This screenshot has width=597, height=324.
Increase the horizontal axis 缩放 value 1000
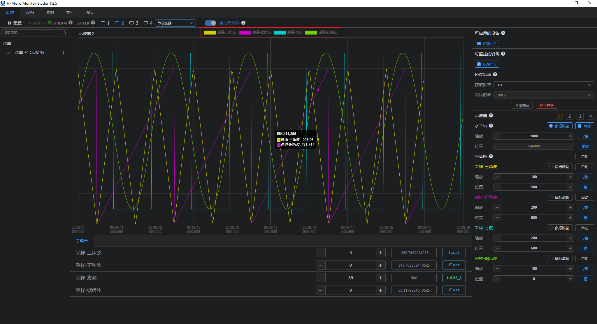pyautogui.click(x=570, y=136)
